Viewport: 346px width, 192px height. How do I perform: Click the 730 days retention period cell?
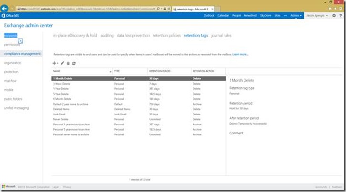(154, 104)
